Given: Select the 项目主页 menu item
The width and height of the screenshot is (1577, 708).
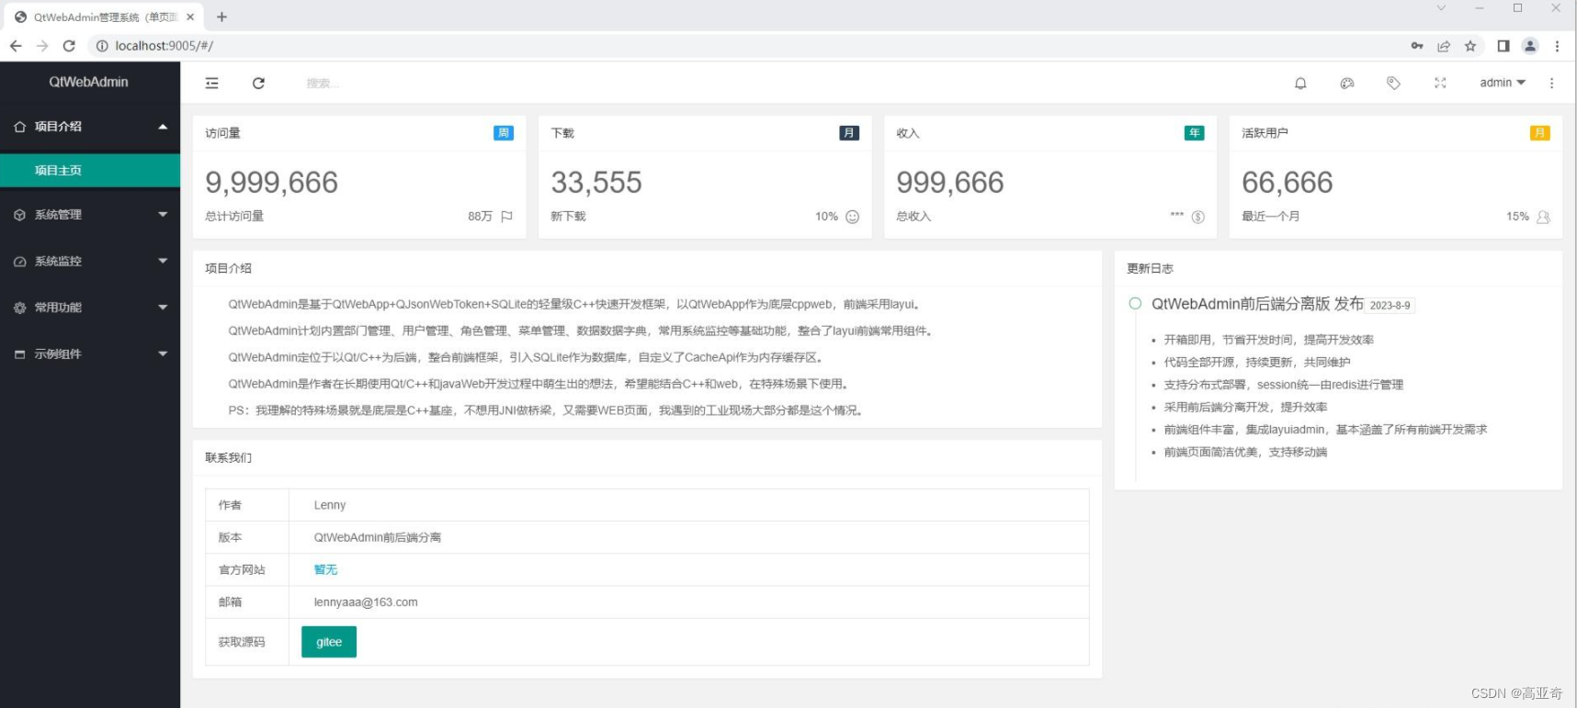Looking at the screenshot, I should pos(90,171).
